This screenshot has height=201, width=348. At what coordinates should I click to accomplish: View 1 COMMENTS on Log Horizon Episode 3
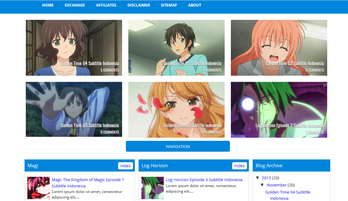coord(315,132)
